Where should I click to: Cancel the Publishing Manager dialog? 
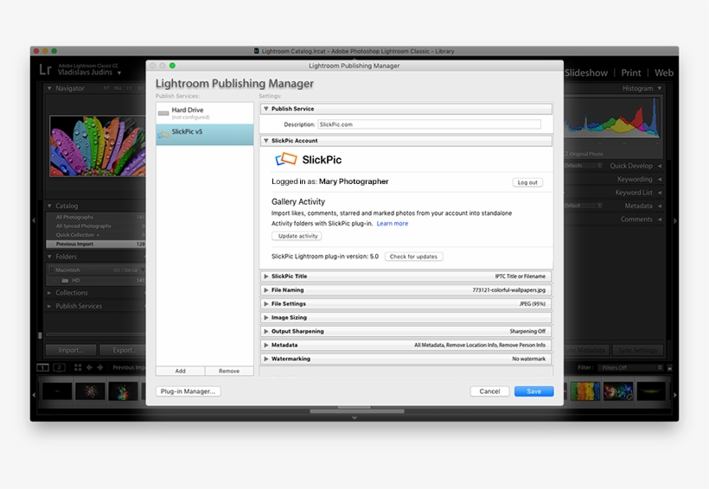489,391
